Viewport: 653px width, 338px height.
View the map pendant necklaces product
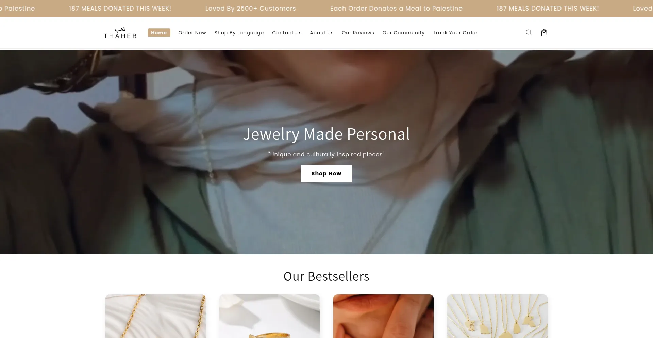click(497, 316)
